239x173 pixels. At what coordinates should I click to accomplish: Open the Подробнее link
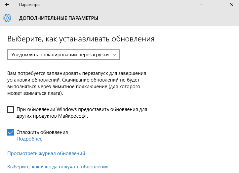pos(29,139)
